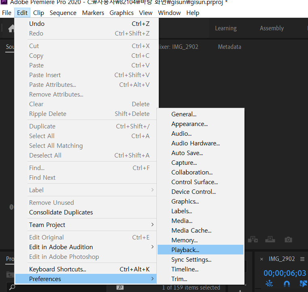308x292 pixels.
Task: Open the View menu
Action: (x=146, y=13)
